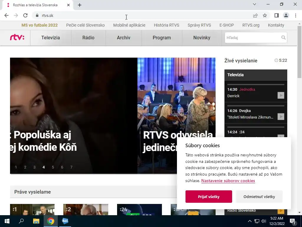Click the RTVS logo

(x=17, y=38)
